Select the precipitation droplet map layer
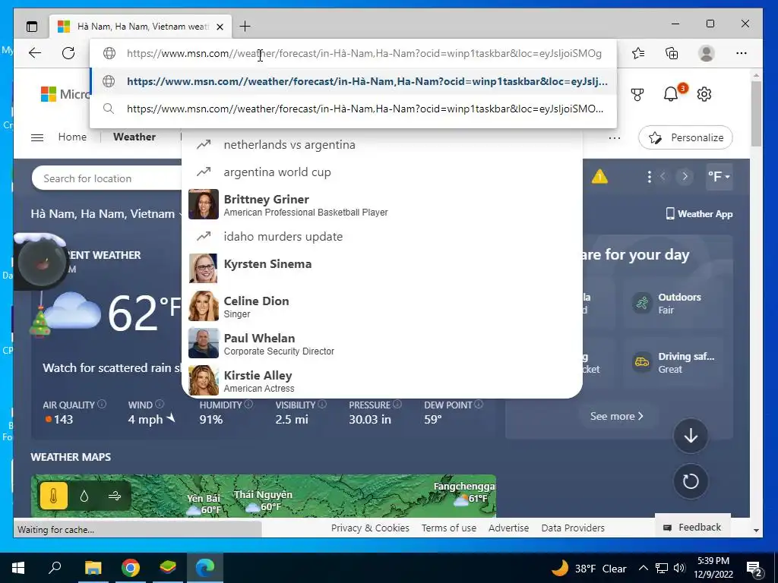The height and width of the screenshot is (583, 778). click(84, 496)
